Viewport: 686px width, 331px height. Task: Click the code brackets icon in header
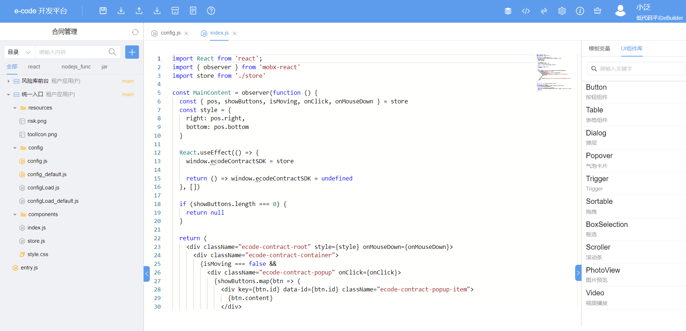pos(526,11)
